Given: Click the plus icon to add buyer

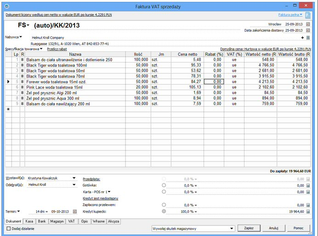Looking at the screenshot, I should point(302,37).
